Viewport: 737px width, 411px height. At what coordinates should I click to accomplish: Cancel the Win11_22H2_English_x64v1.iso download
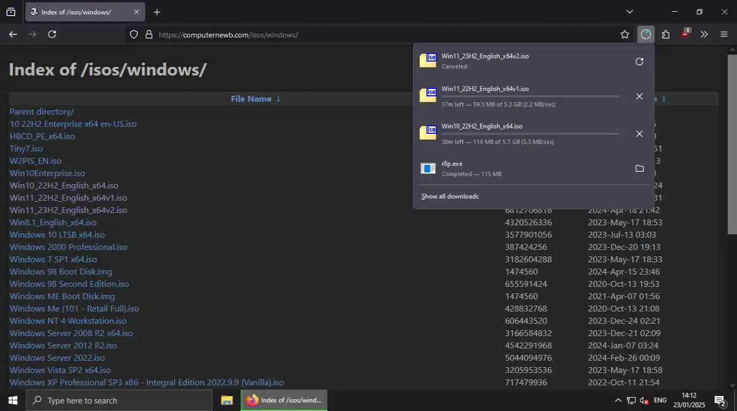(x=639, y=96)
